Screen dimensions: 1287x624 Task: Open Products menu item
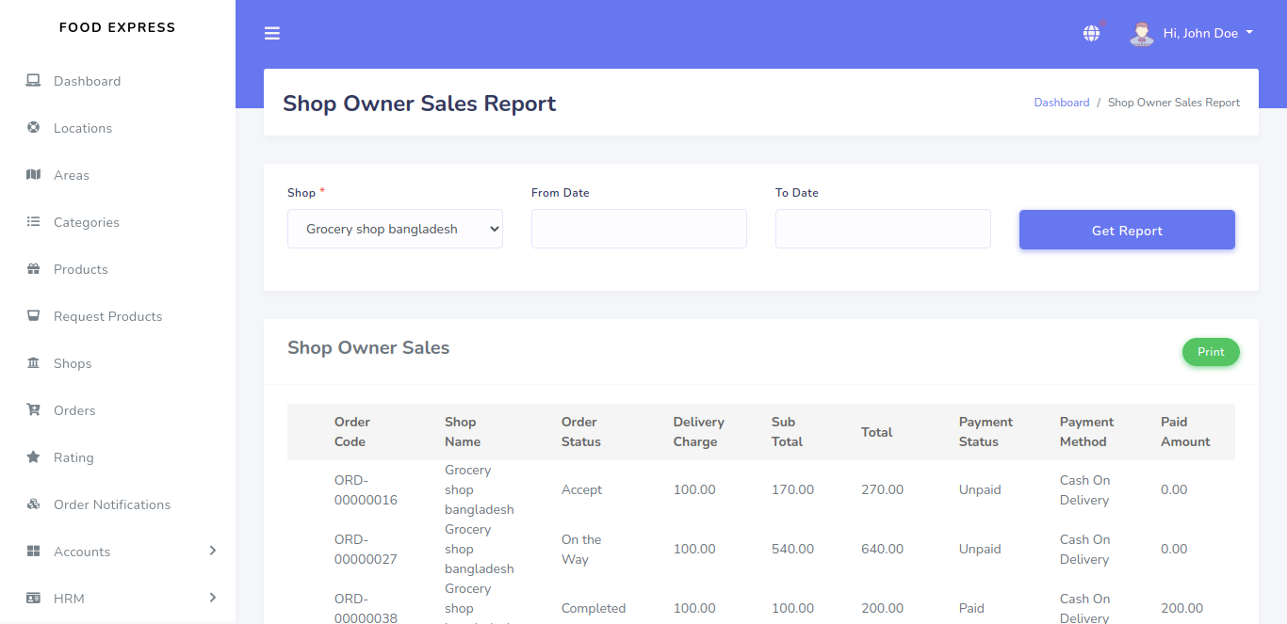point(118,269)
